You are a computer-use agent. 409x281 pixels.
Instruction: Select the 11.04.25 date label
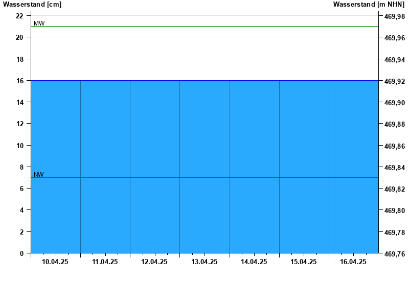tap(105, 262)
